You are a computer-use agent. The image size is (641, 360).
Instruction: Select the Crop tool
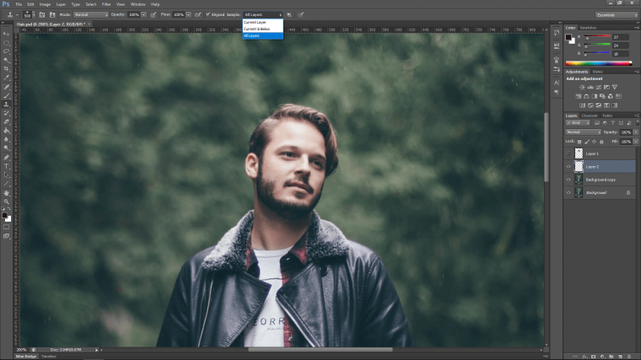(x=6, y=68)
